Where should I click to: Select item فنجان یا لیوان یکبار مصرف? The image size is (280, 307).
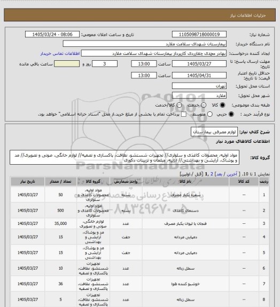coord(140,224)
